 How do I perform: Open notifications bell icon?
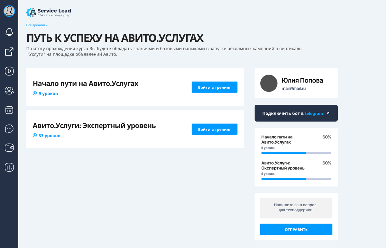tap(9, 32)
